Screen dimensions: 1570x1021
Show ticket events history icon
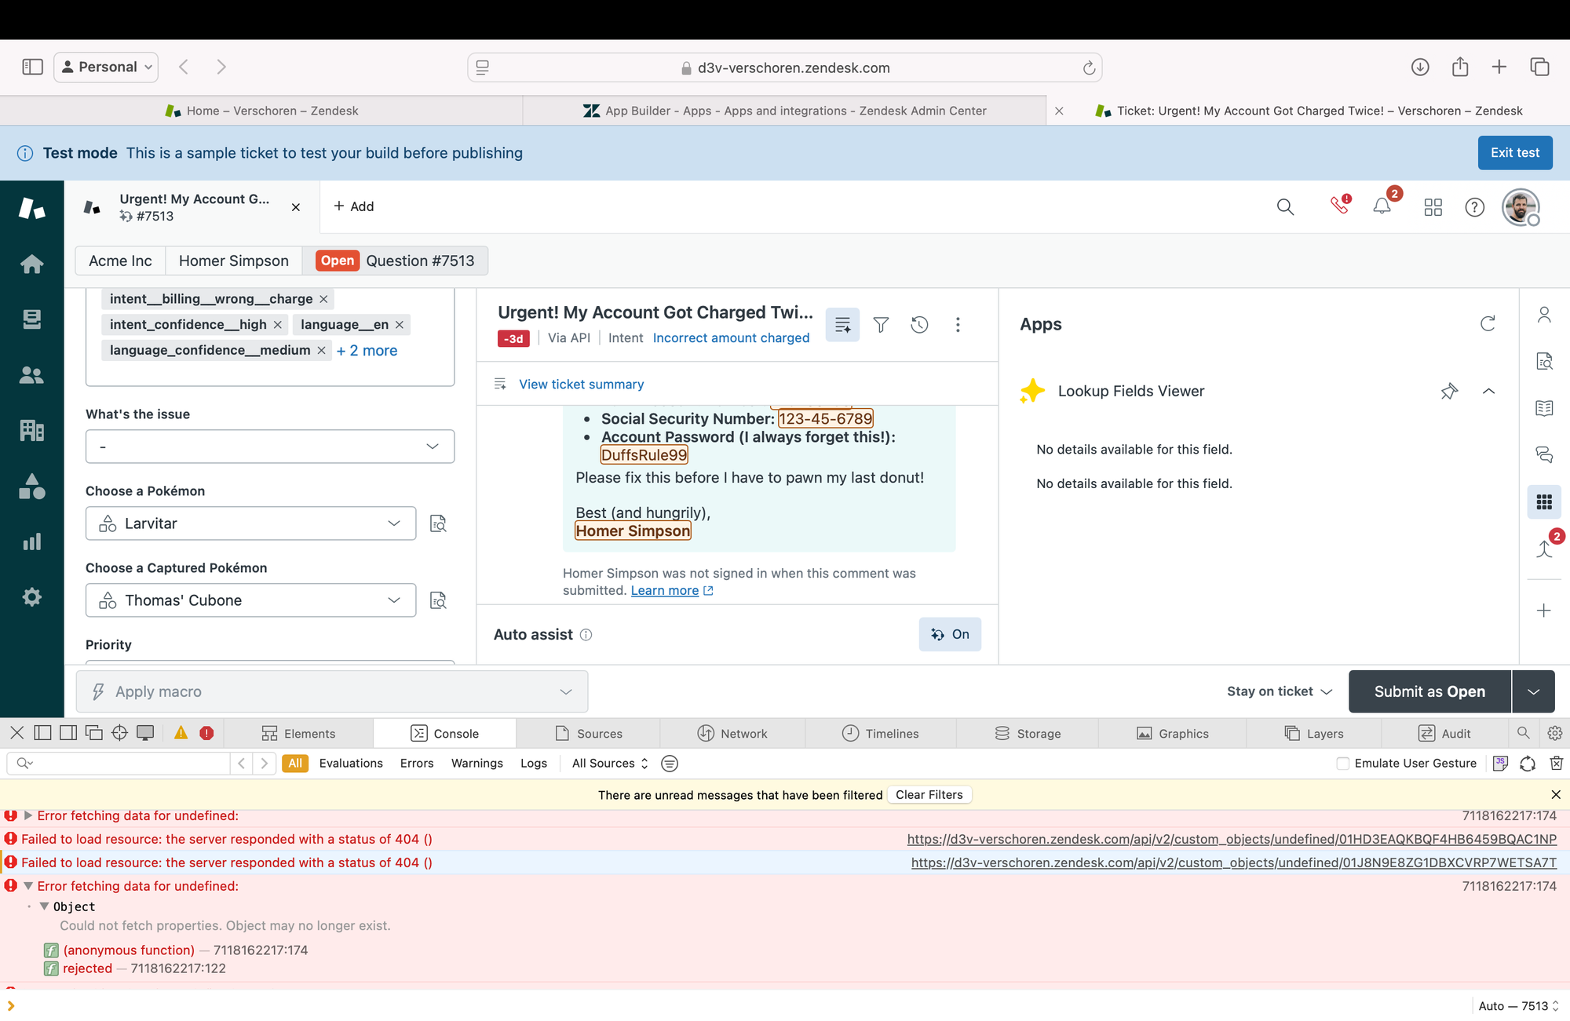click(x=919, y=325)
